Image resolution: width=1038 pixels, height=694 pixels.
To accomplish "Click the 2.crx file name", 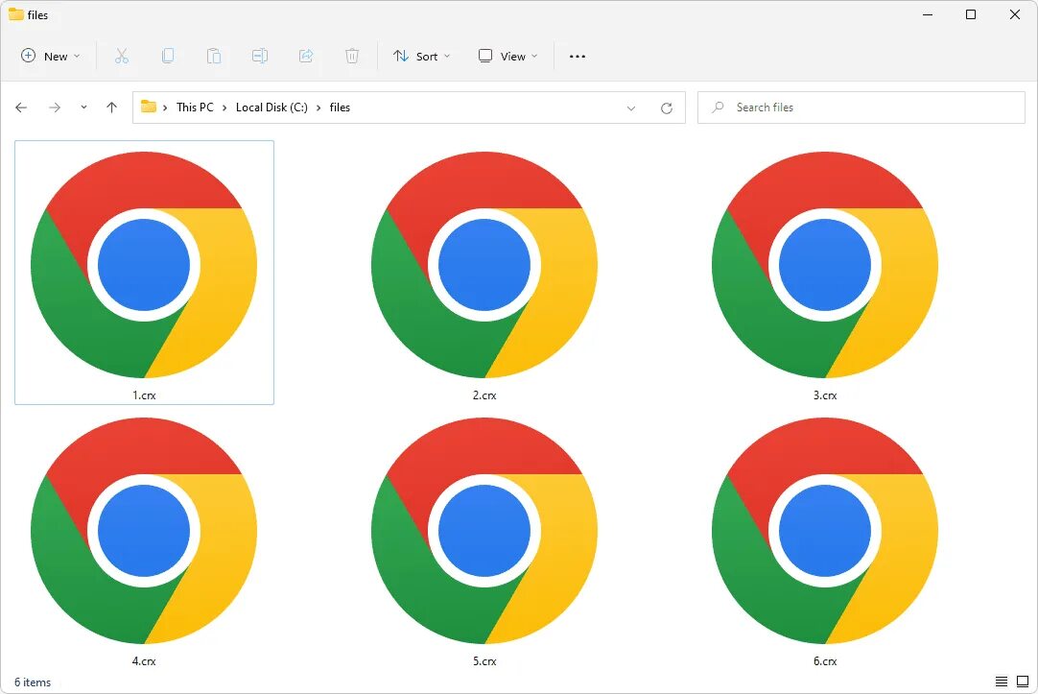I will click(x=484, y=395).
